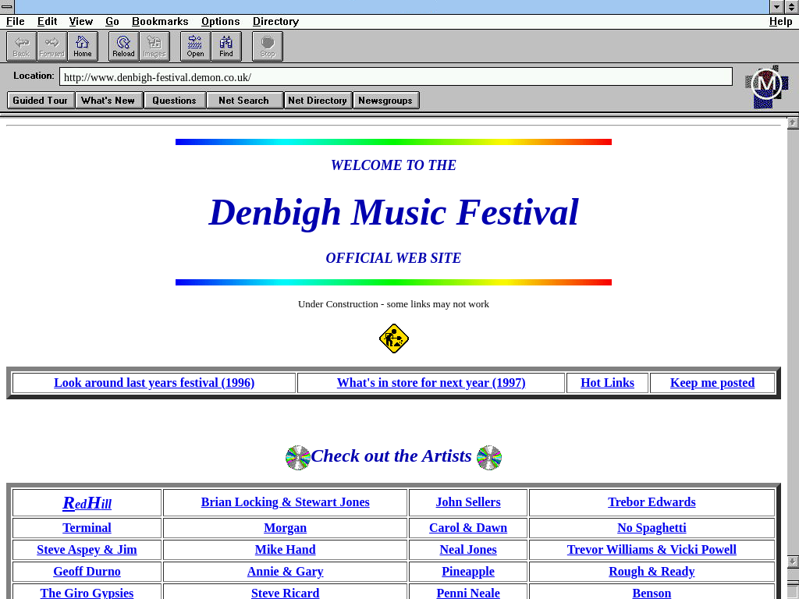799x599 pixels.
Task: Open the Pineapple artist link
Action: pyautogui.click(x=468, y=572)
